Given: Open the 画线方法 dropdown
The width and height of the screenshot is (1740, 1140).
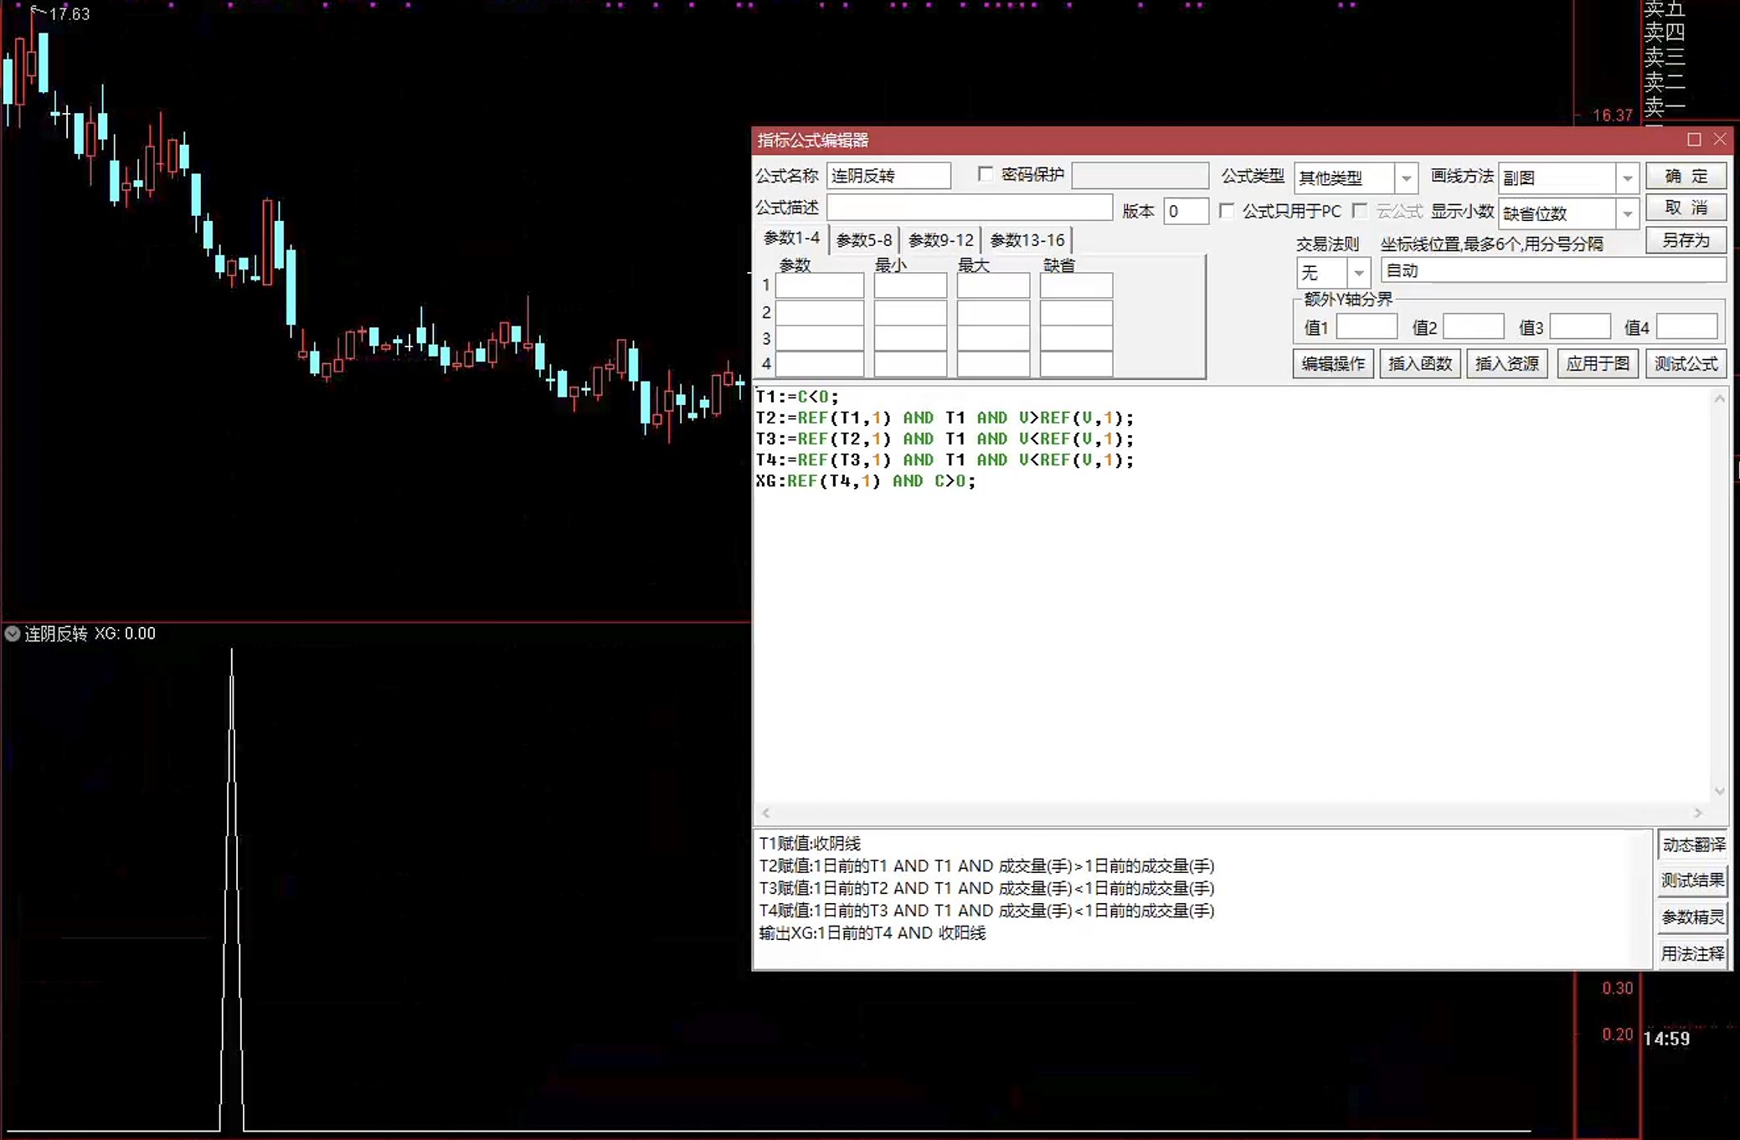Looking at the screenshot, I should (x=1627, y=178).
